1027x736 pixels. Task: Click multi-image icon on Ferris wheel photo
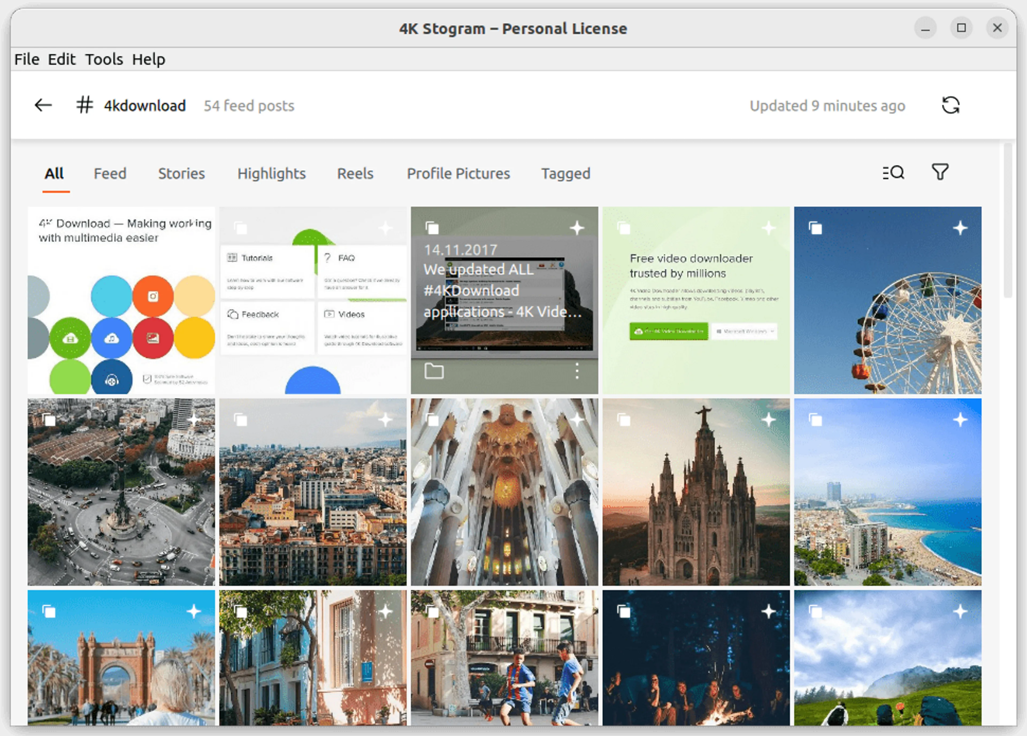(815, 228)
